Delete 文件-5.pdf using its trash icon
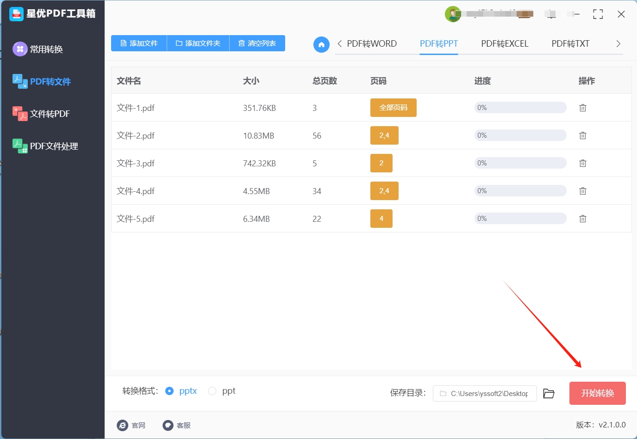 pyautogui.click(x=583, y=219)
